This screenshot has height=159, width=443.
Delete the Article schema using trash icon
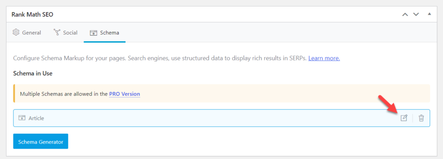tap(421, 118)
